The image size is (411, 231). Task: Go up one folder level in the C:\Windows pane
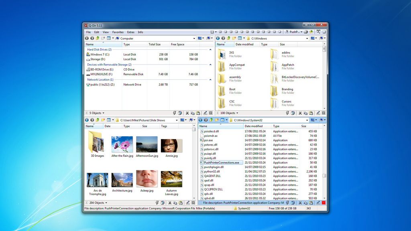(x=228, y=38)
